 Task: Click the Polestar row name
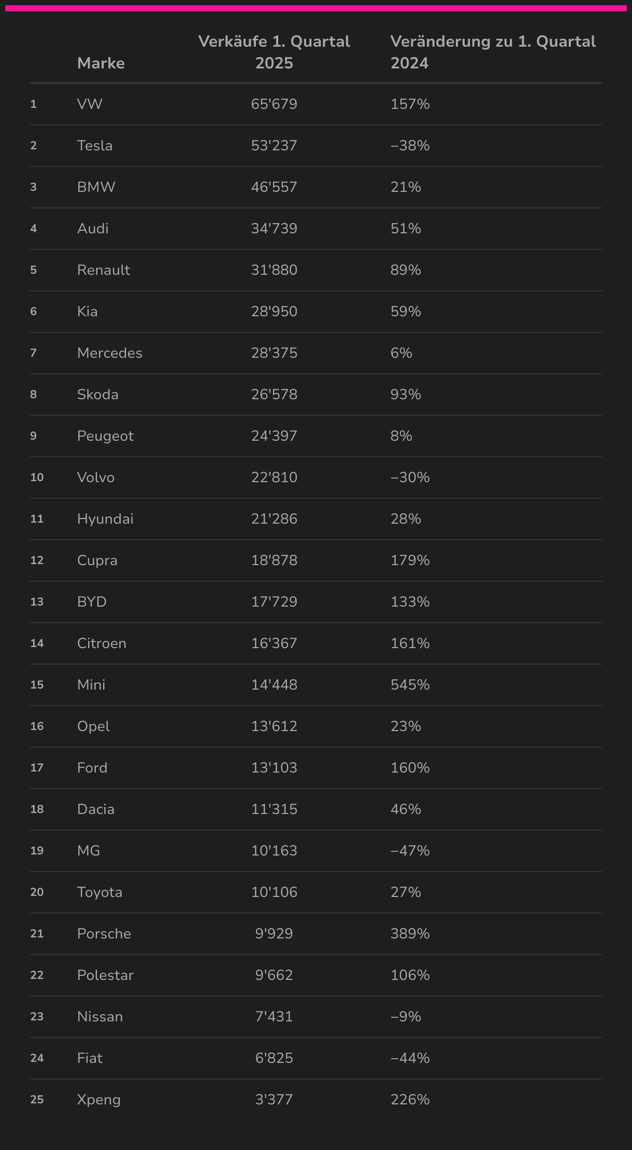point(105,975)
